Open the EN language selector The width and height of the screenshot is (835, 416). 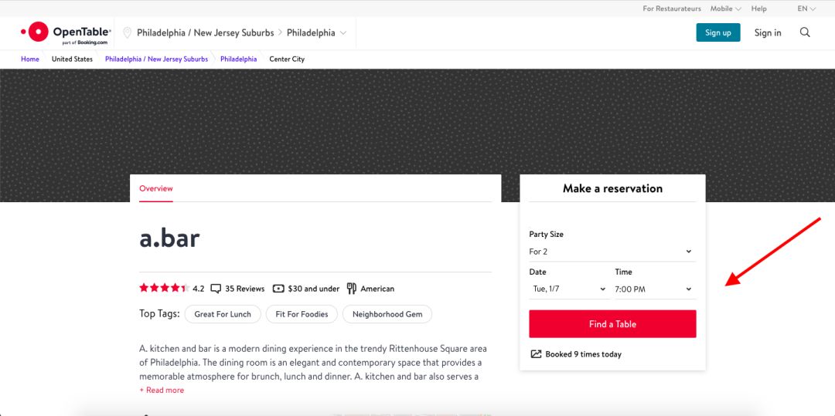pyautogui.click(x=806, y=8)
